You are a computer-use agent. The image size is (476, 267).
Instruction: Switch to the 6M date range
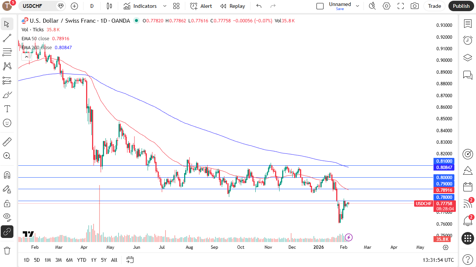click(x=69, y=260)
